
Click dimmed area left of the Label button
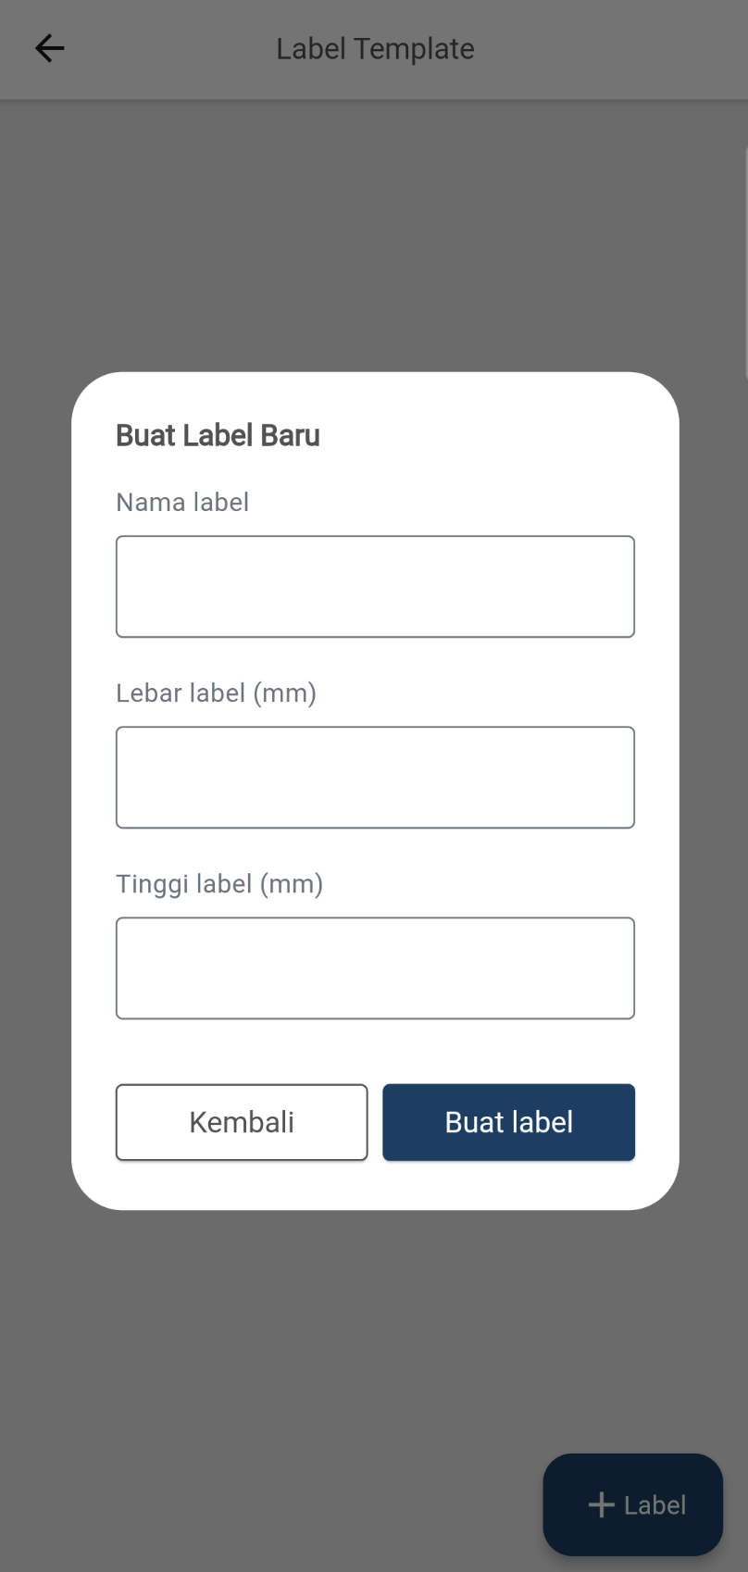coord(278,1504)
